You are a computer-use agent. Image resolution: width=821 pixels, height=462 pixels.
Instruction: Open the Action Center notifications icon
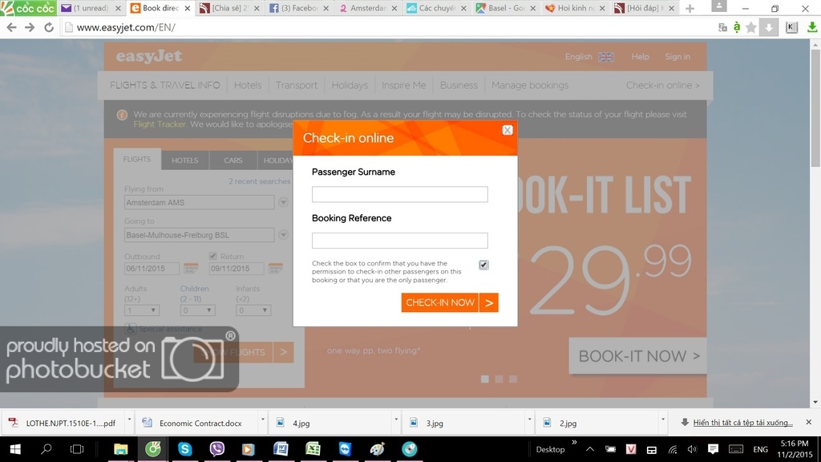coord(713,449)
